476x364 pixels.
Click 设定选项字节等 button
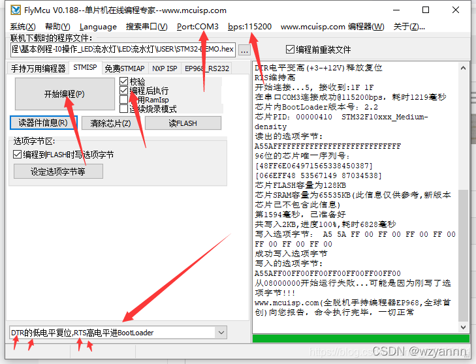pyautogui.click(x=58, y=172)
